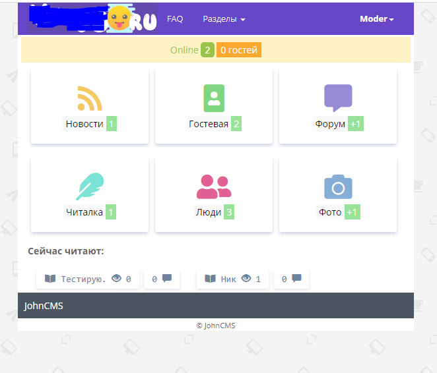
Task: Click the © JohnCMS copyright text
Action: pos(216,326)
